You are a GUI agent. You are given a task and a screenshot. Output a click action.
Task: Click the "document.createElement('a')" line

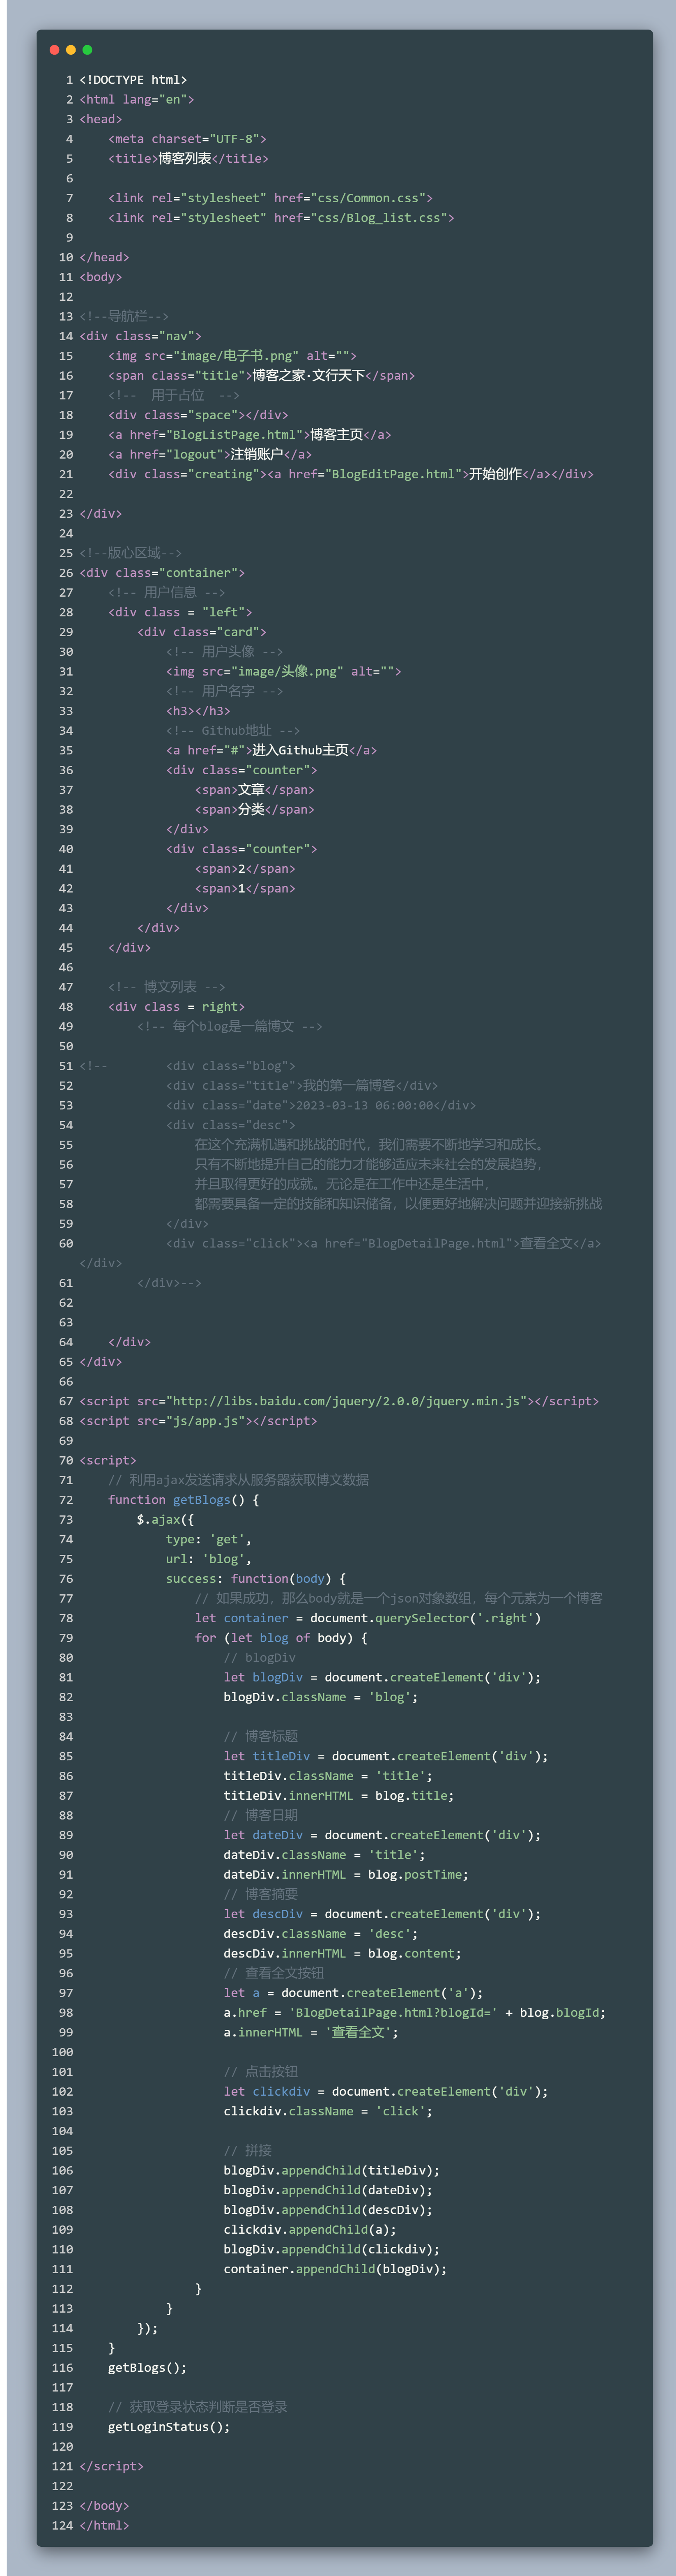pyautogui.click(x=354, y=1993)
